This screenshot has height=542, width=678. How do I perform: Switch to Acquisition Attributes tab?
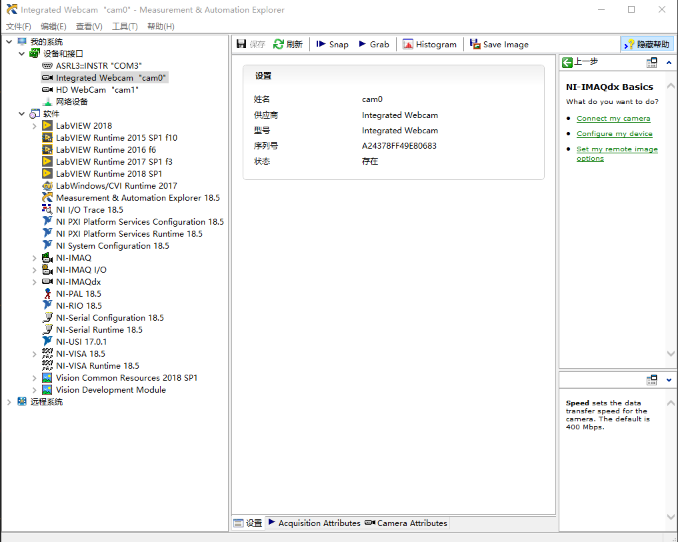point(315,523)
